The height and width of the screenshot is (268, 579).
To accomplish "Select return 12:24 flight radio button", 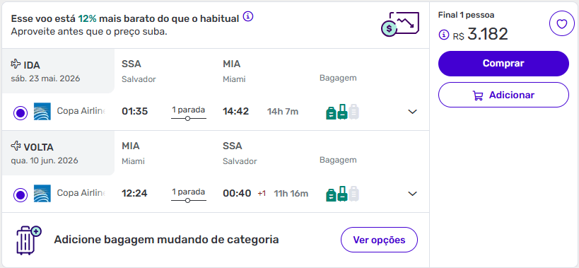I will (x=21, y=194).
